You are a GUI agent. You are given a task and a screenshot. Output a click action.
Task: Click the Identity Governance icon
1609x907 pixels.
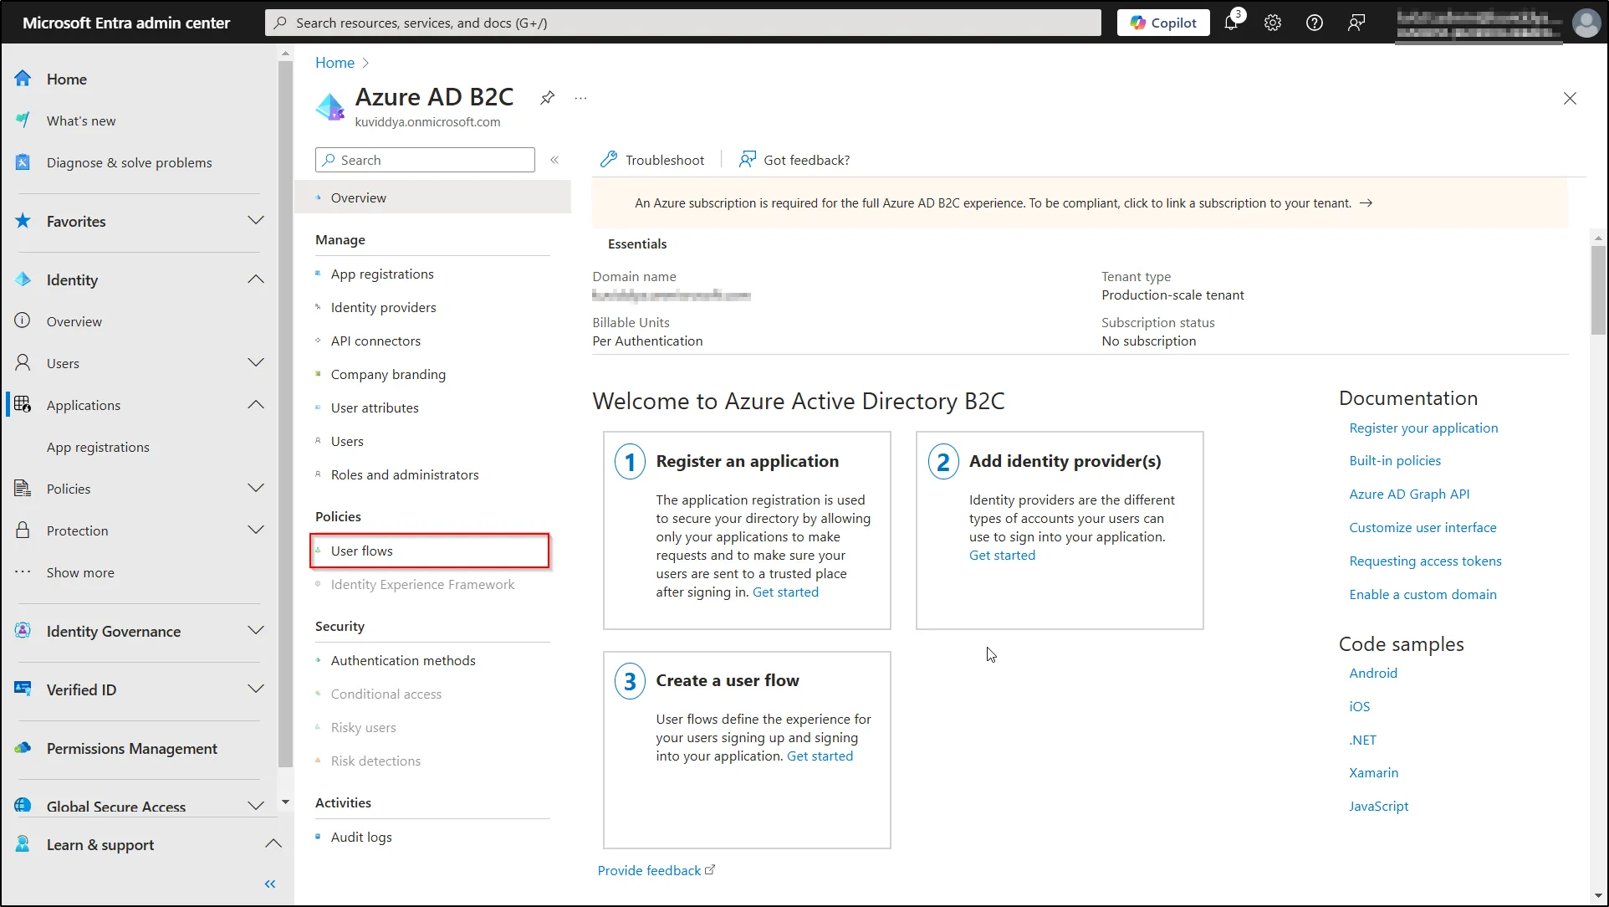(23, 631)
